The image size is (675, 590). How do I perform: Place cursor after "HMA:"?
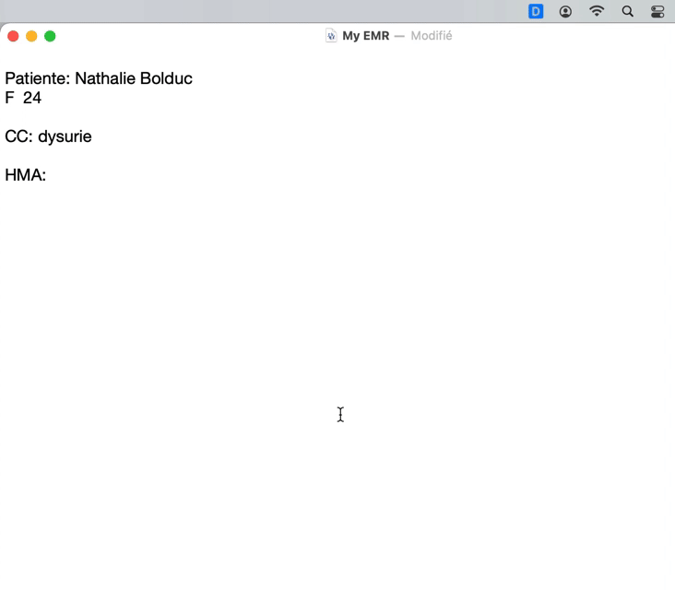pyautogui.click(x=47, y=175)
